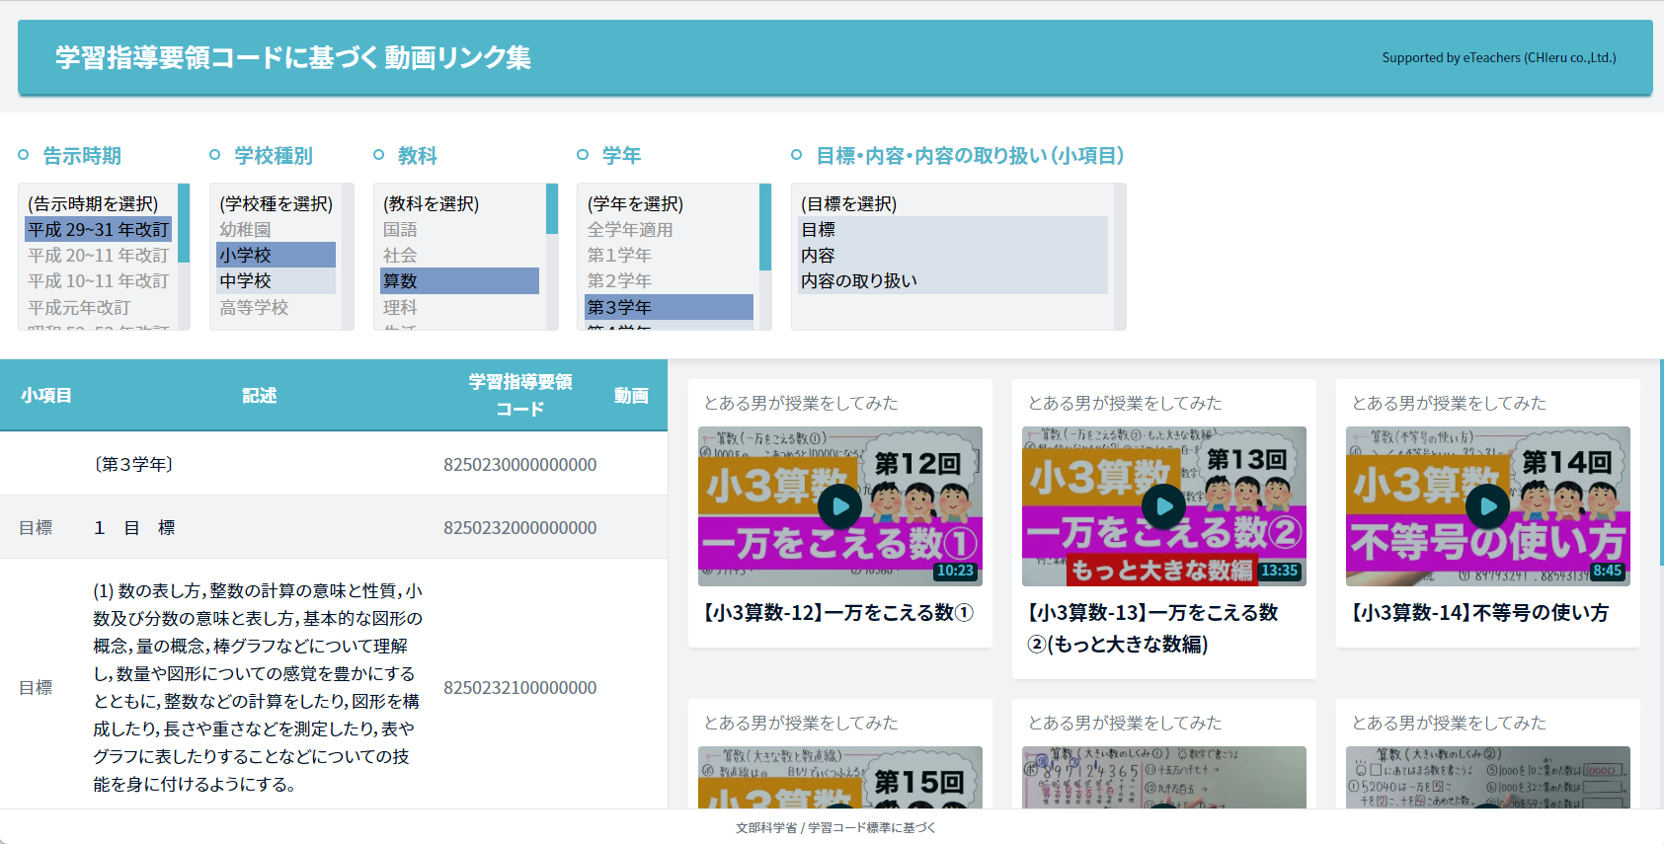Image resolution: width=1664 pixels, height=844 pixels.
Task: Select 内容の取り扱い in 小項目 list
Action: point(953,280)
